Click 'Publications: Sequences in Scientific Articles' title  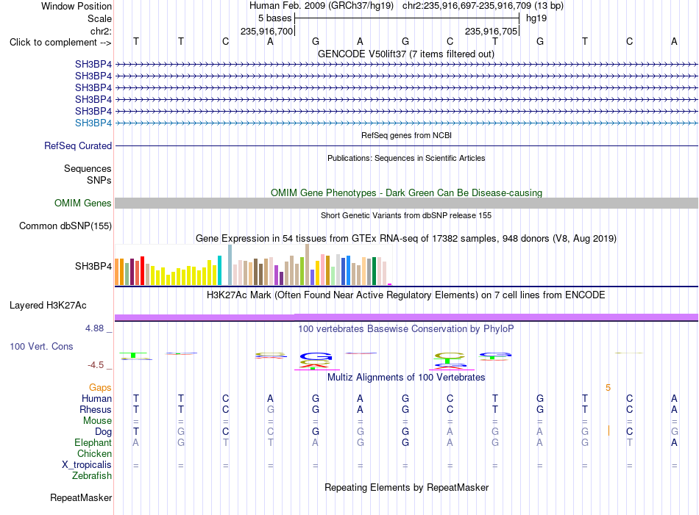406,158
